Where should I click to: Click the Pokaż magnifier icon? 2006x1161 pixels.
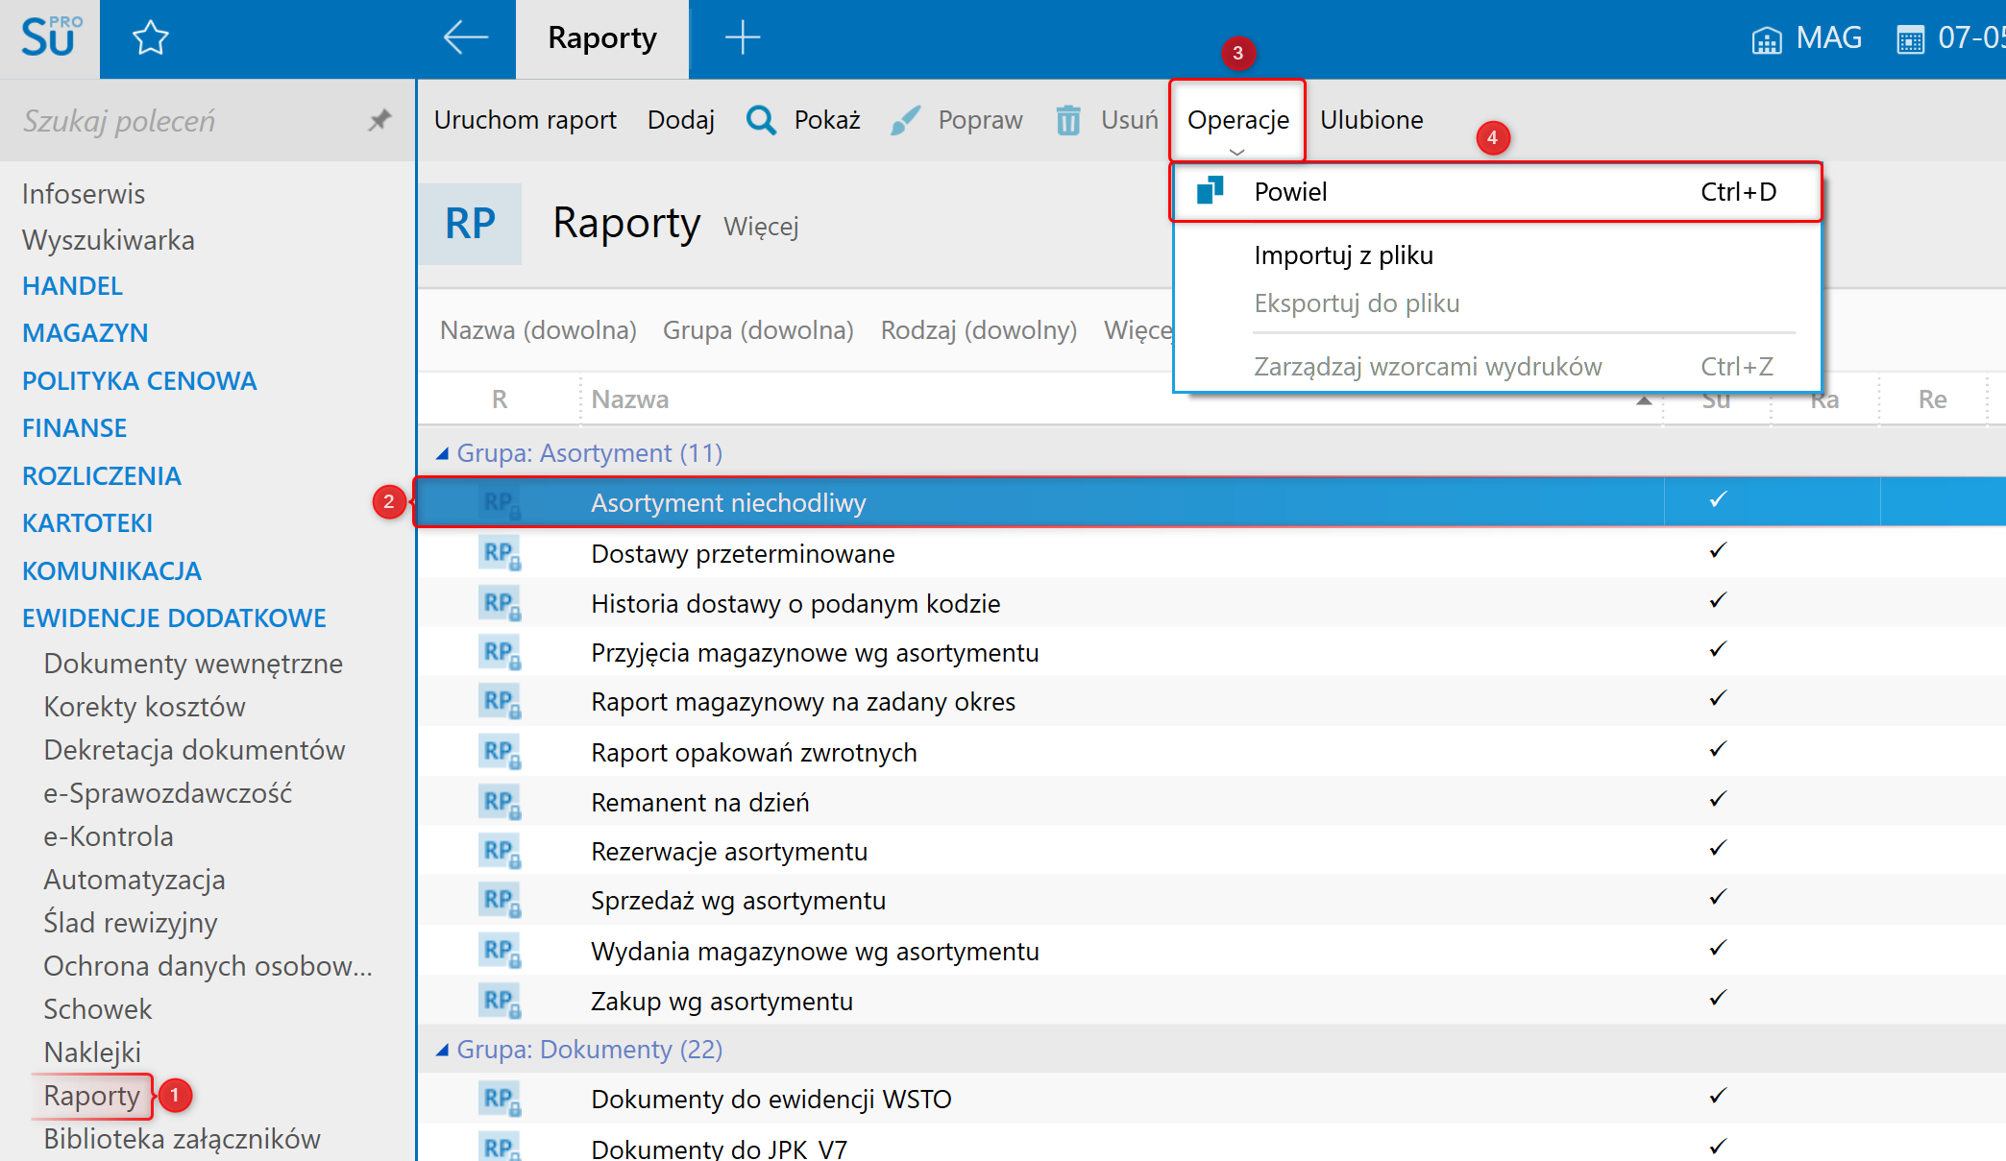(761, 120)
